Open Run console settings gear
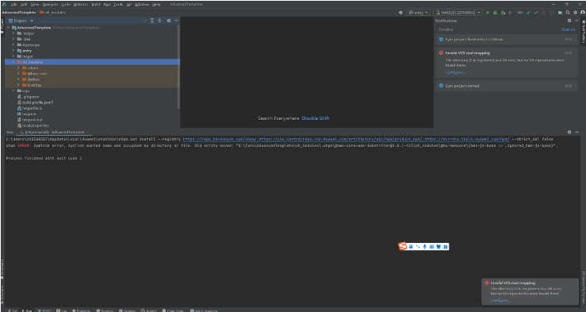Image resolution: width=586 pixels, height=312 pixels. point(569,132)
